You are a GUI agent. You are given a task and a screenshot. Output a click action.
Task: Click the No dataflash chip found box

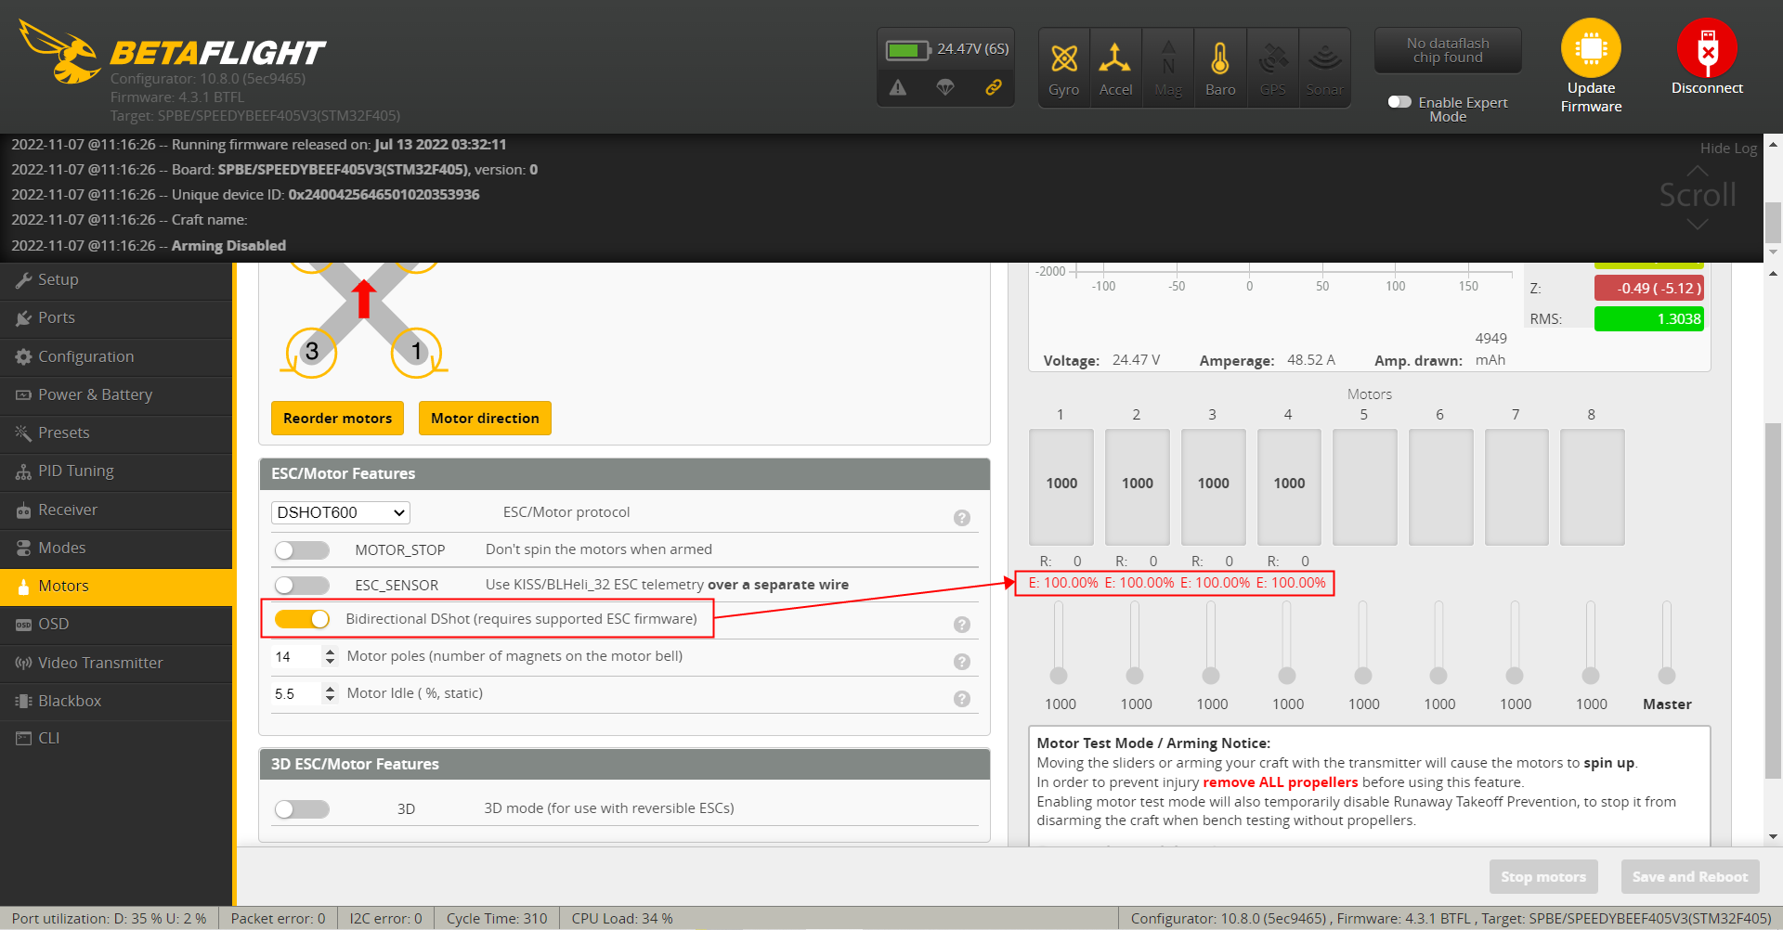tap(1448, 50)
